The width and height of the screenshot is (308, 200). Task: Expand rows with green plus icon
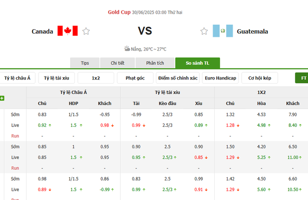tap(2, 98)
